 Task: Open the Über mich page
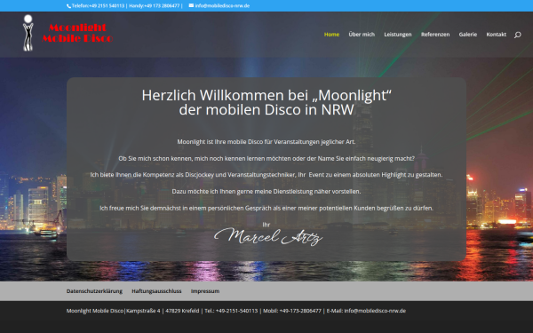click(362, 35)
